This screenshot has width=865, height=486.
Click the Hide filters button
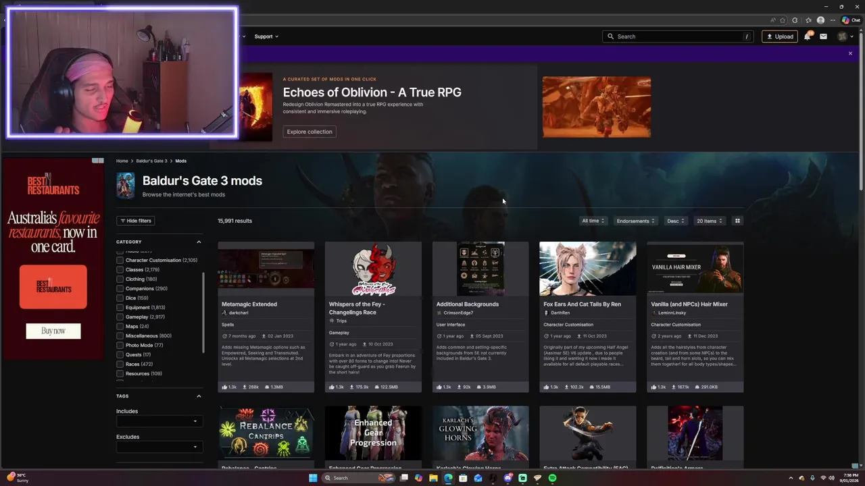pos(136,221)
